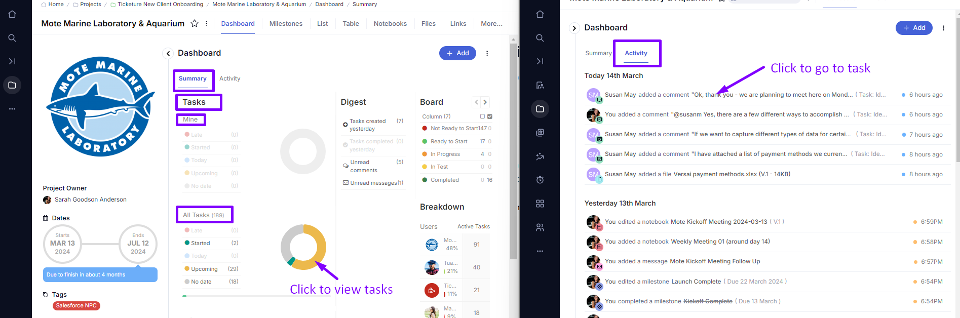Open timer stopwatch icon in right sidebar
The image size is (960, 318).
pyautogui.click(x=540, y=180)
